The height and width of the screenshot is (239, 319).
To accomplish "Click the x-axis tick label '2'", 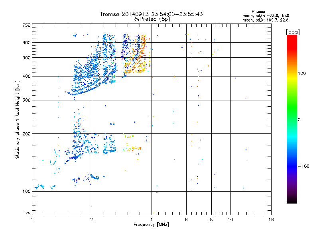I will tap(92, 219).
